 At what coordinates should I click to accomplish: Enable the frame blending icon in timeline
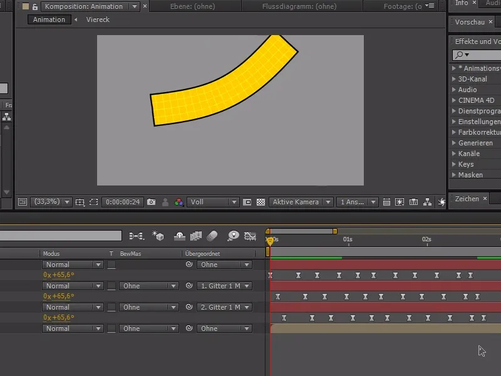click(x=196, y=236)
